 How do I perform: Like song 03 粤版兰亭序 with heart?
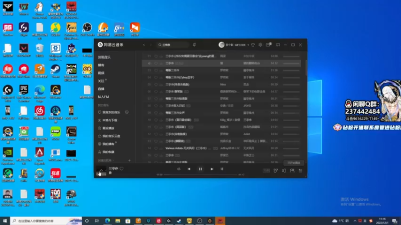pos(156,70)
